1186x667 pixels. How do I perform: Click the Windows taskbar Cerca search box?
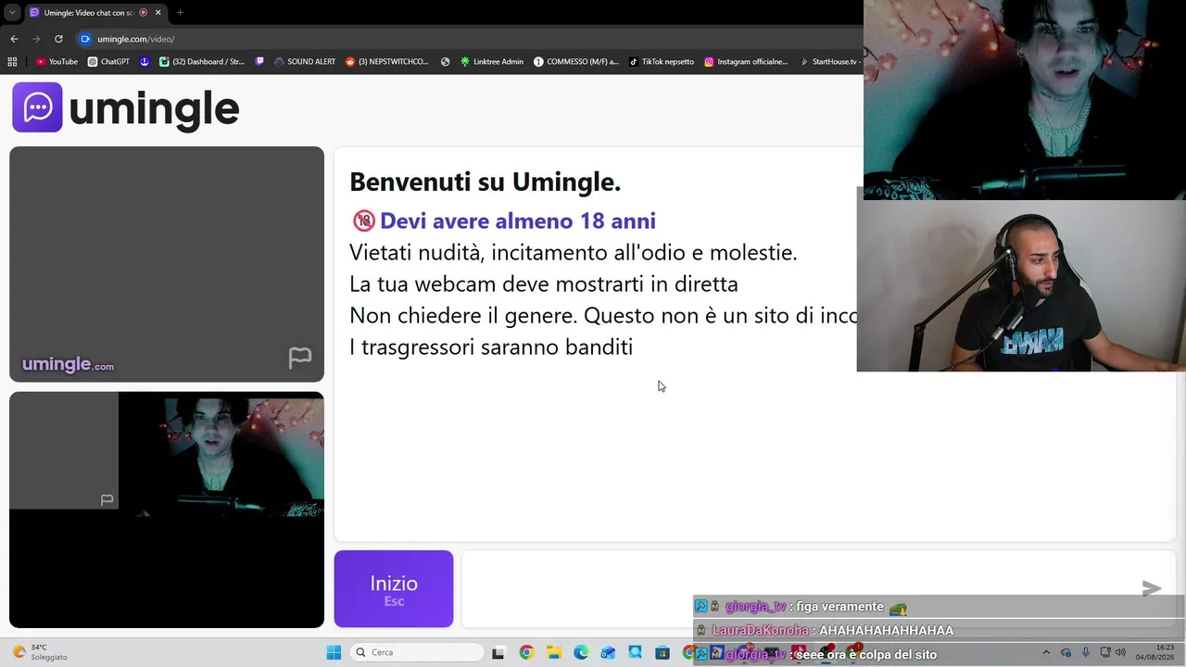click(418, 652)
